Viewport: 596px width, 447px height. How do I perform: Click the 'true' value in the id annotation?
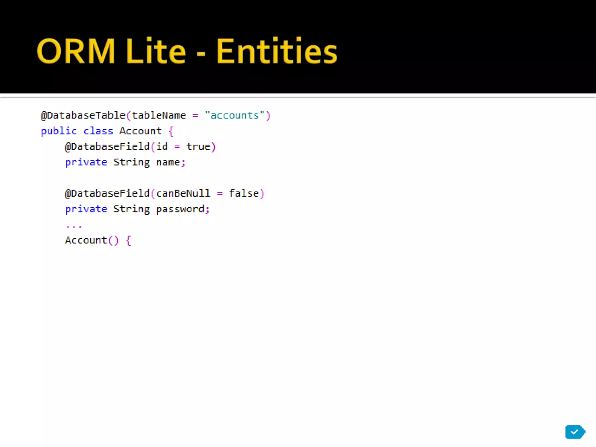pos(198,147)
